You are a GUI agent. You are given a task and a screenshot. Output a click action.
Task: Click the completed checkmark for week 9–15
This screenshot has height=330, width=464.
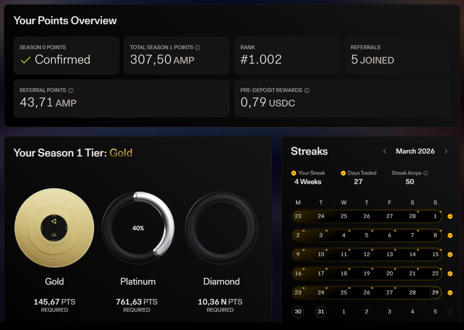tap(450, 254)
